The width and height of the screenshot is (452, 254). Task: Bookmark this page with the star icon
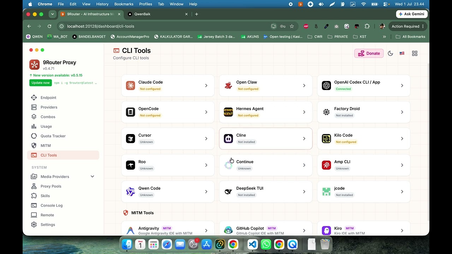click(x=292, y=26)
